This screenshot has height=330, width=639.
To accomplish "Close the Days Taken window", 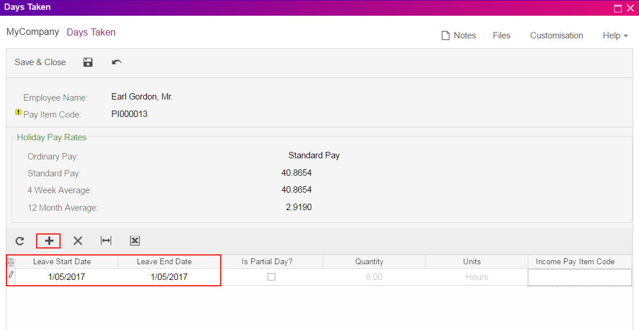I will point(630,8).
